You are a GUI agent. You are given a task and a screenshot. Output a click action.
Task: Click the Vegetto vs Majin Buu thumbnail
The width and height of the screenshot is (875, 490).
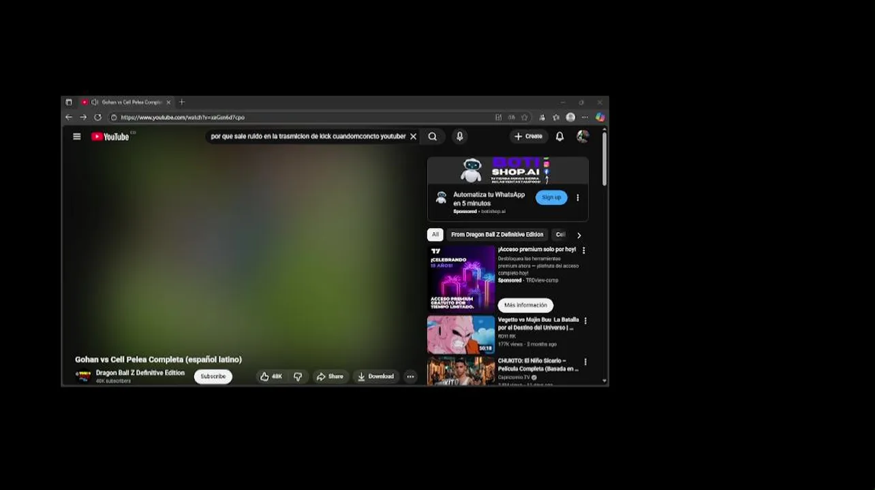(461, 334)
